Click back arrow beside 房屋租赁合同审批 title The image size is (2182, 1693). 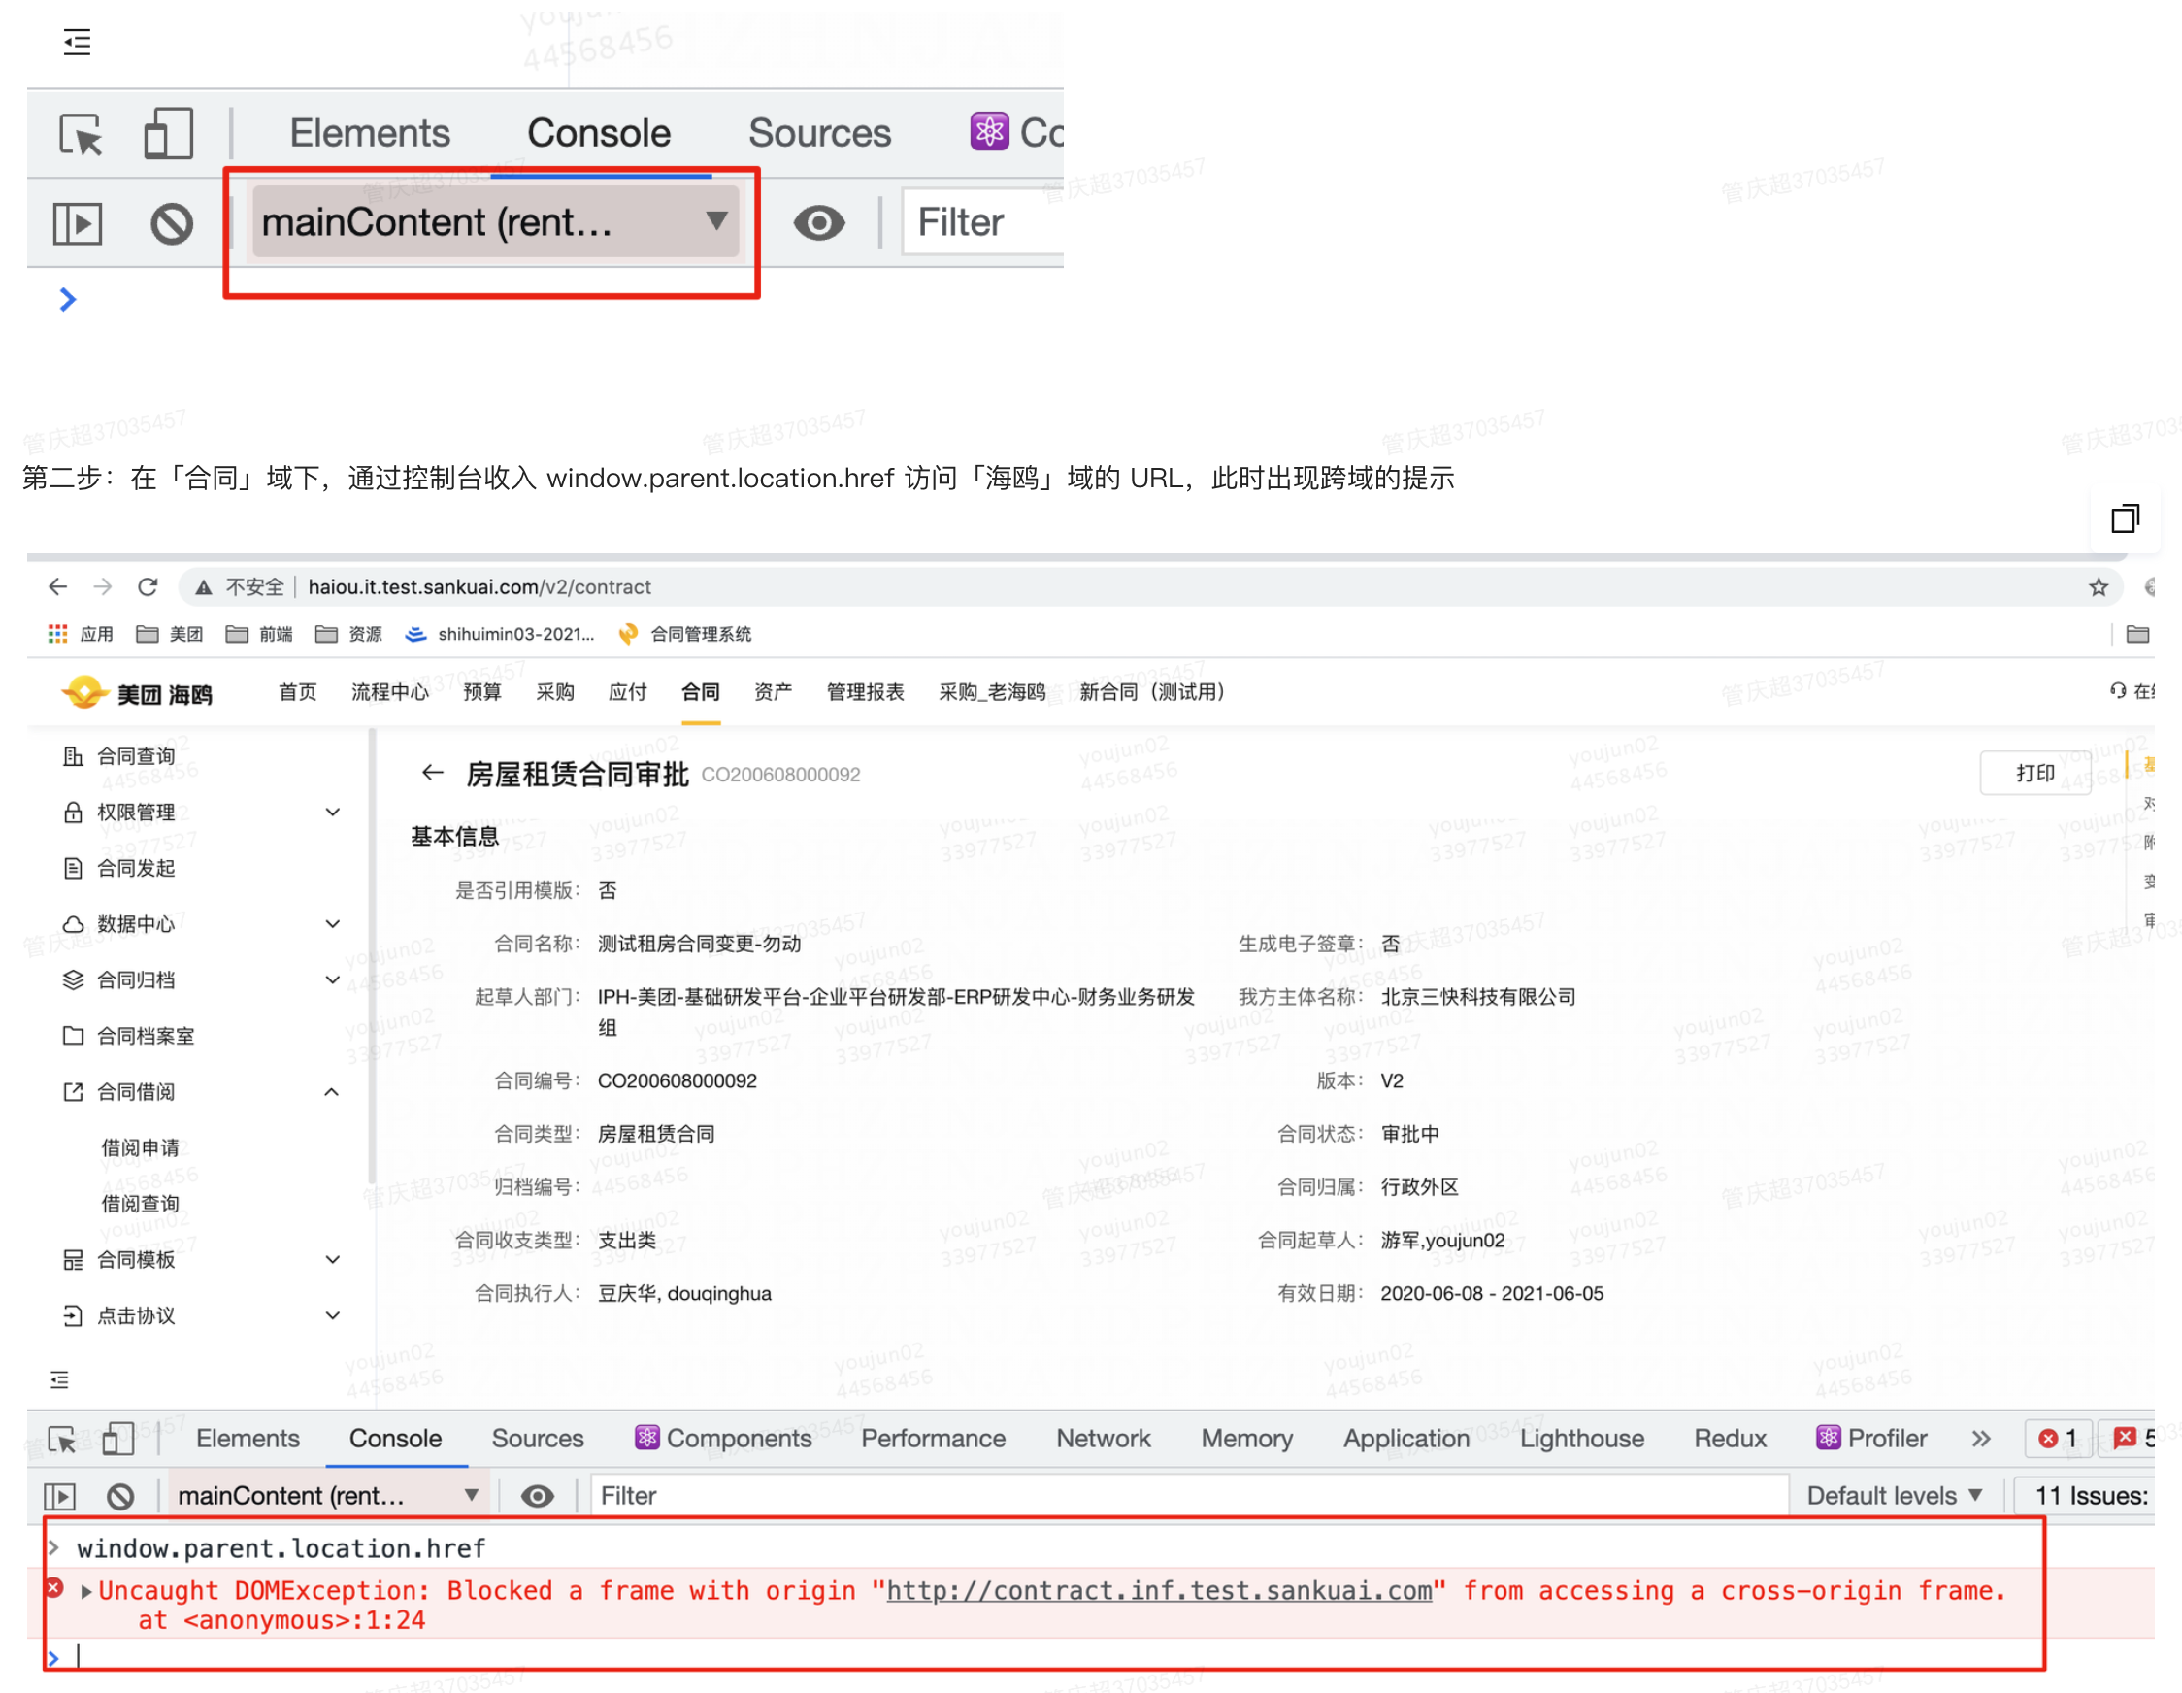coord(432,773)
